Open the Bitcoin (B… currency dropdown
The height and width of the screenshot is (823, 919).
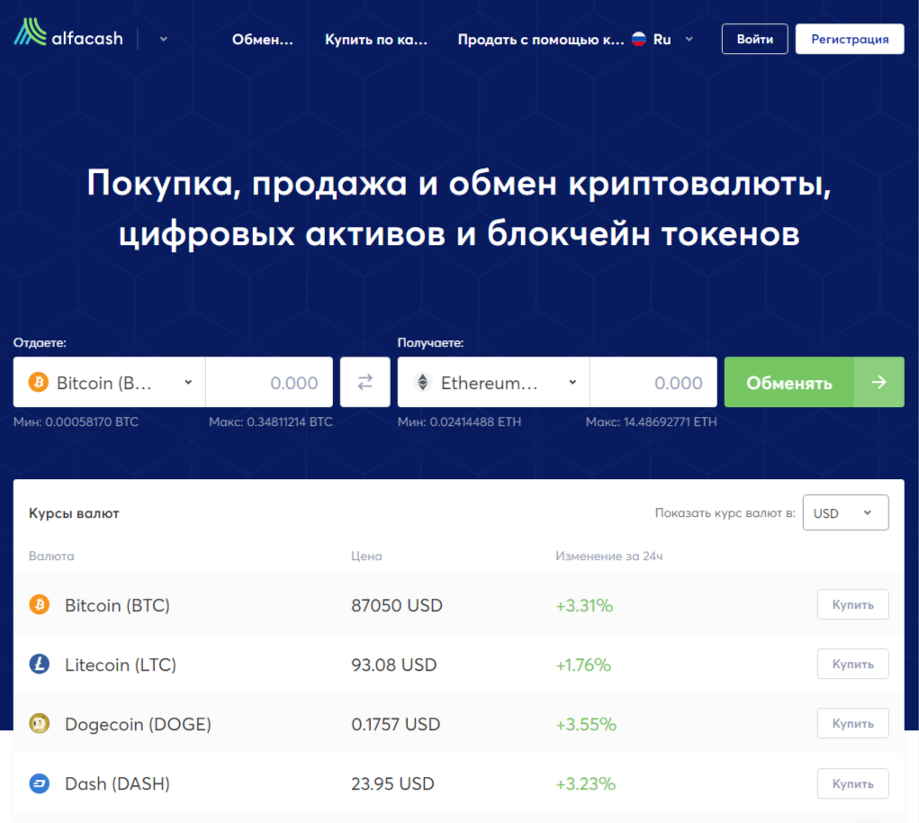pyautogui.click(x=109, y=382)
